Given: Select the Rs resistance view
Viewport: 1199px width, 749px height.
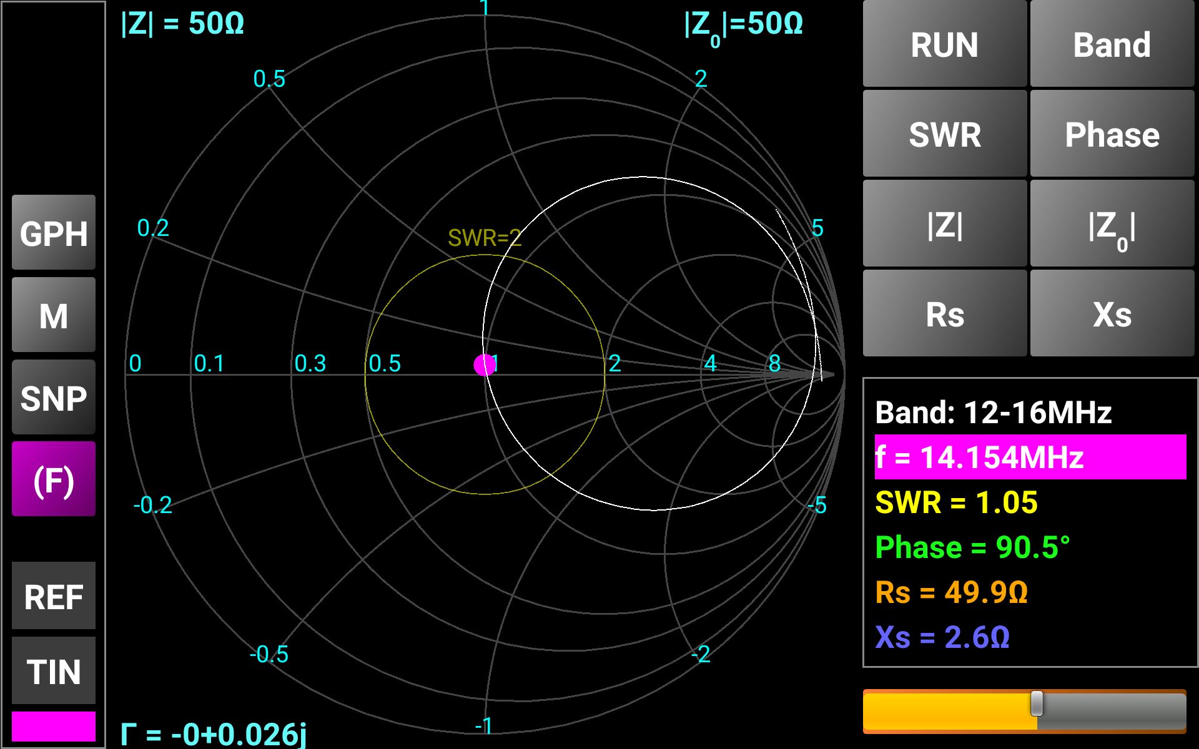Looking at the screenshot, I should 944,314.
